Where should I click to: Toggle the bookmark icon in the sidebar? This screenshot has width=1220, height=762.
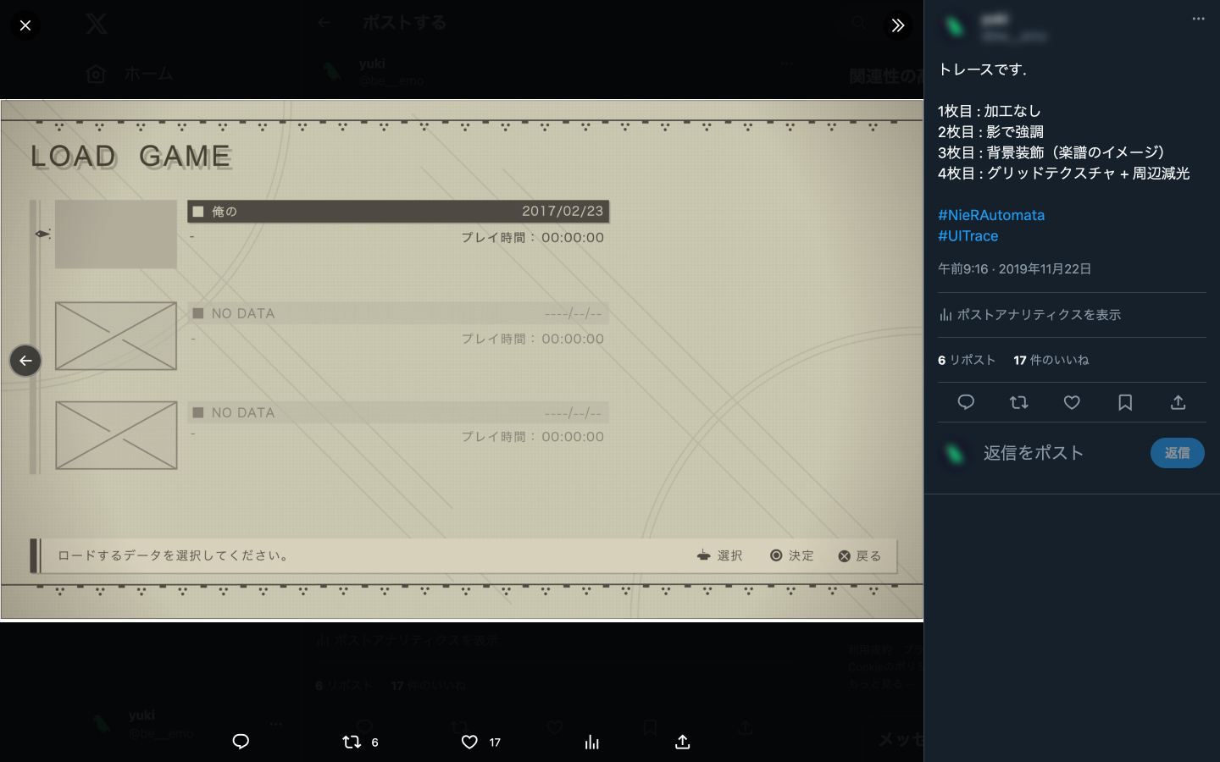1125,402
